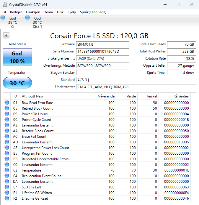
Task: Click the Rå Verdier column header
Action: coord(174,96)
